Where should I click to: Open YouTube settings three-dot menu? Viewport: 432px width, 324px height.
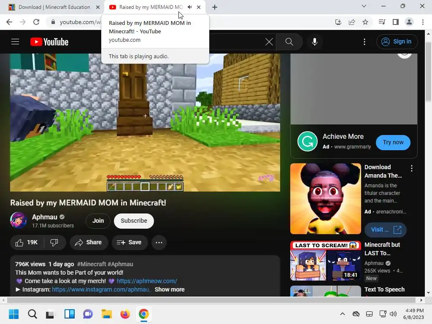tap(364, 42)
